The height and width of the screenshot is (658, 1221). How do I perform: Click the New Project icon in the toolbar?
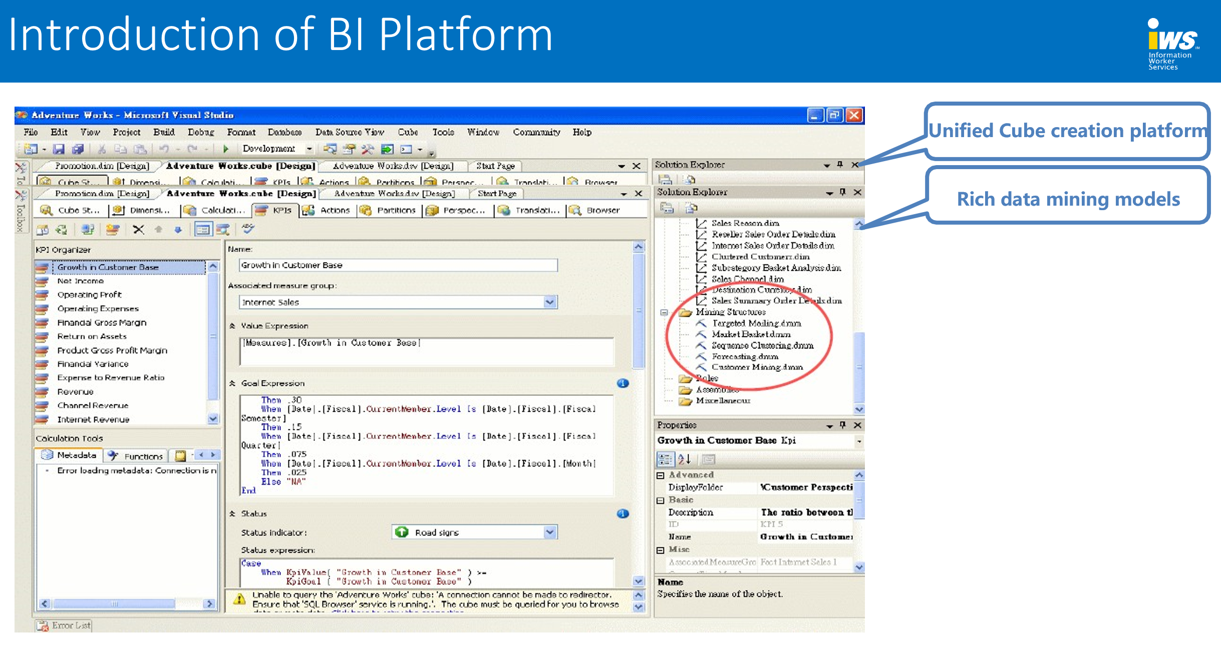pos(31,149)
